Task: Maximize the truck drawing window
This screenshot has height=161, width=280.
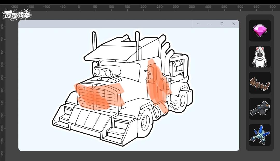Action: click(x=222, y=24)
